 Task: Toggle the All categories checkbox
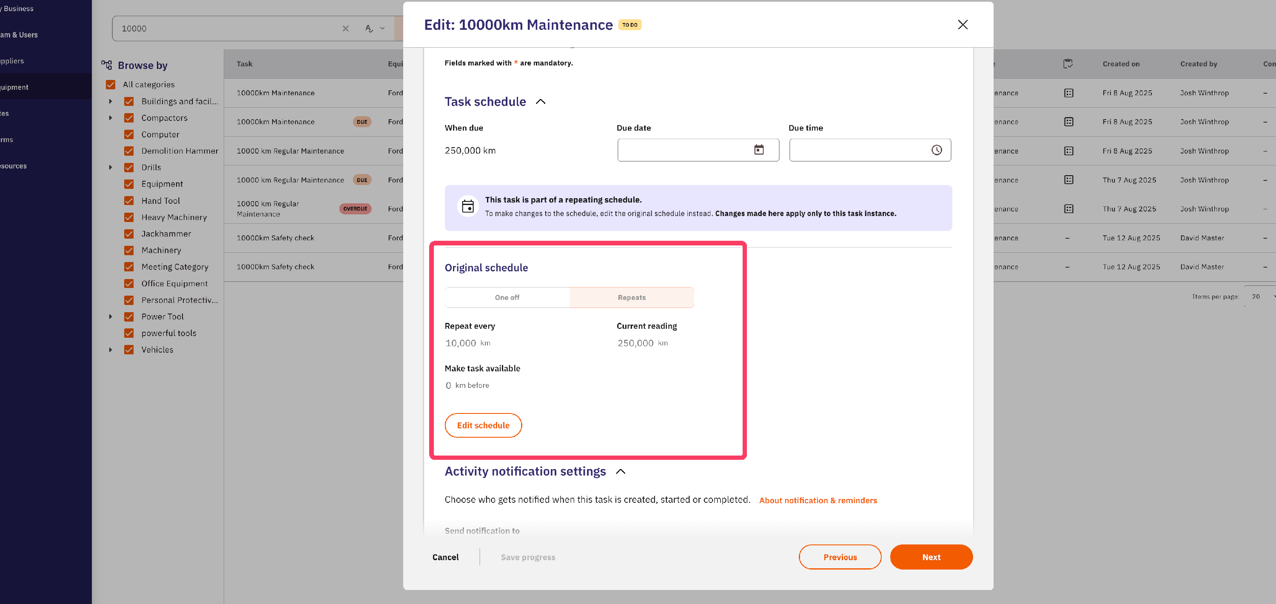coord(111,85)
